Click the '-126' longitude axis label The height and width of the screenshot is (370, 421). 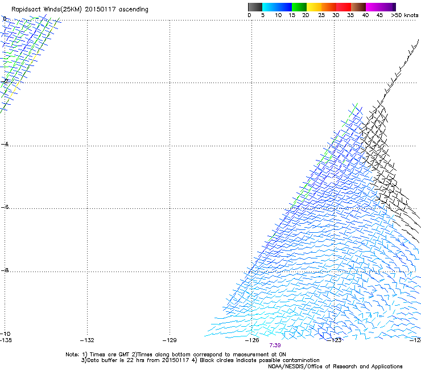click(x=252, y=340)
